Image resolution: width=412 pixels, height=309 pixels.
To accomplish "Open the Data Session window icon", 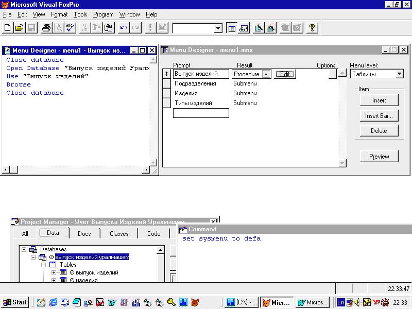I will [244, 28].
